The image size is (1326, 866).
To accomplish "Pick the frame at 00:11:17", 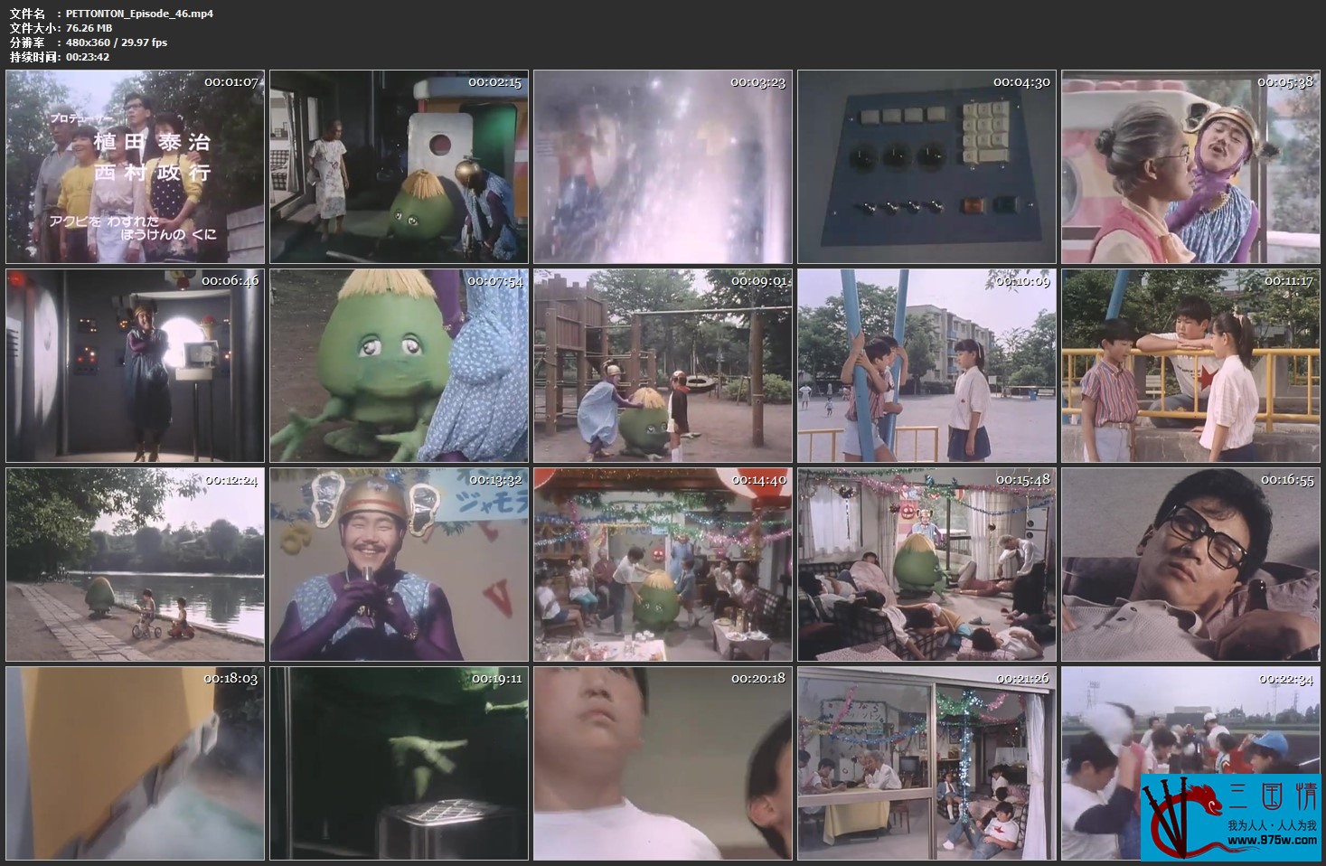I will point(1190,366).
